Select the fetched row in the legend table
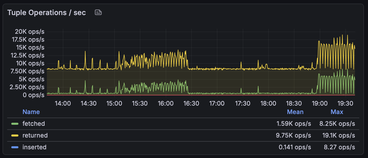Screen dimensions: 368x158 coord(34,123)
